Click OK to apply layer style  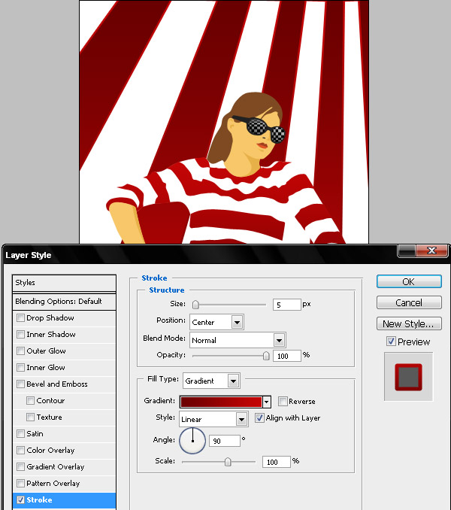tap(409, 281)
